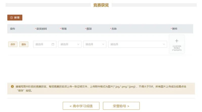Click the 附件 column header

click(174, 29)
